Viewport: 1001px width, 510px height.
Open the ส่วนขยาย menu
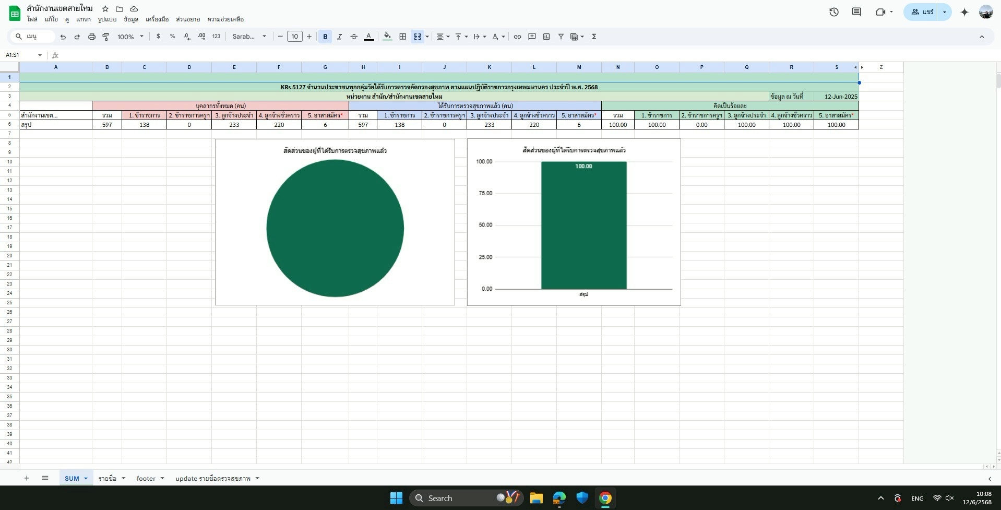(188, 19)
